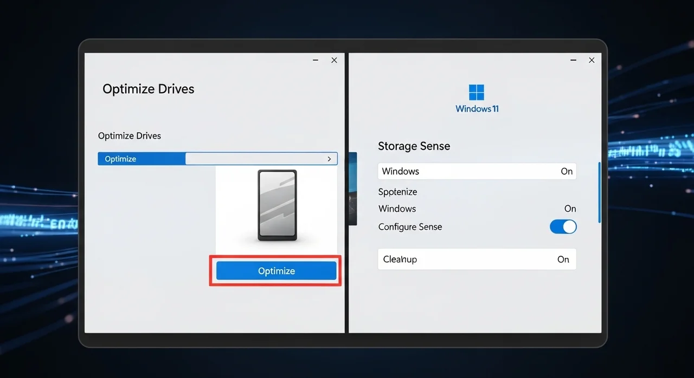Select the highlighted Optimize list entry

pos(142,159)
